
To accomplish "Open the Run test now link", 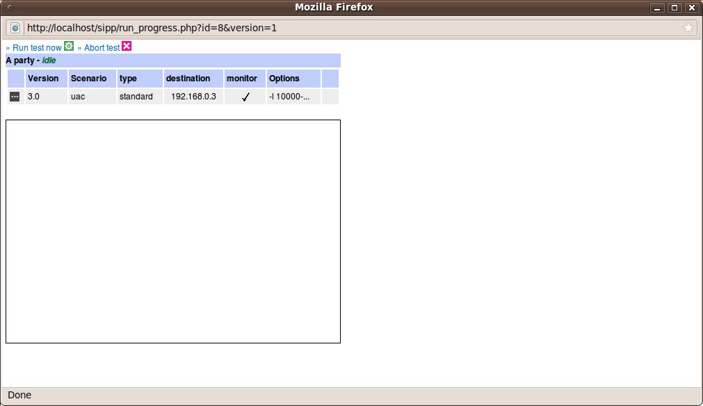I will (37, 47).
